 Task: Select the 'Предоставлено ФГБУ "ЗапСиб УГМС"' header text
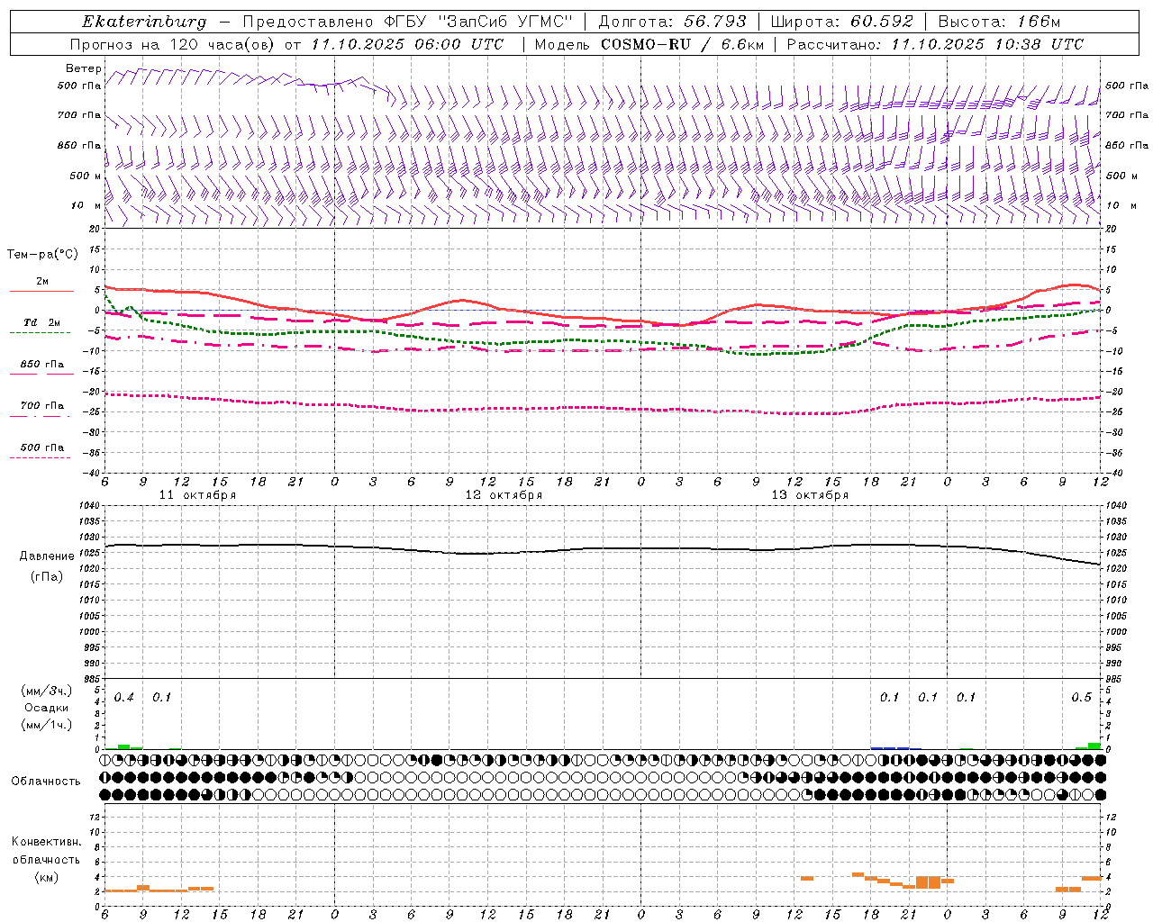[409, 22]
